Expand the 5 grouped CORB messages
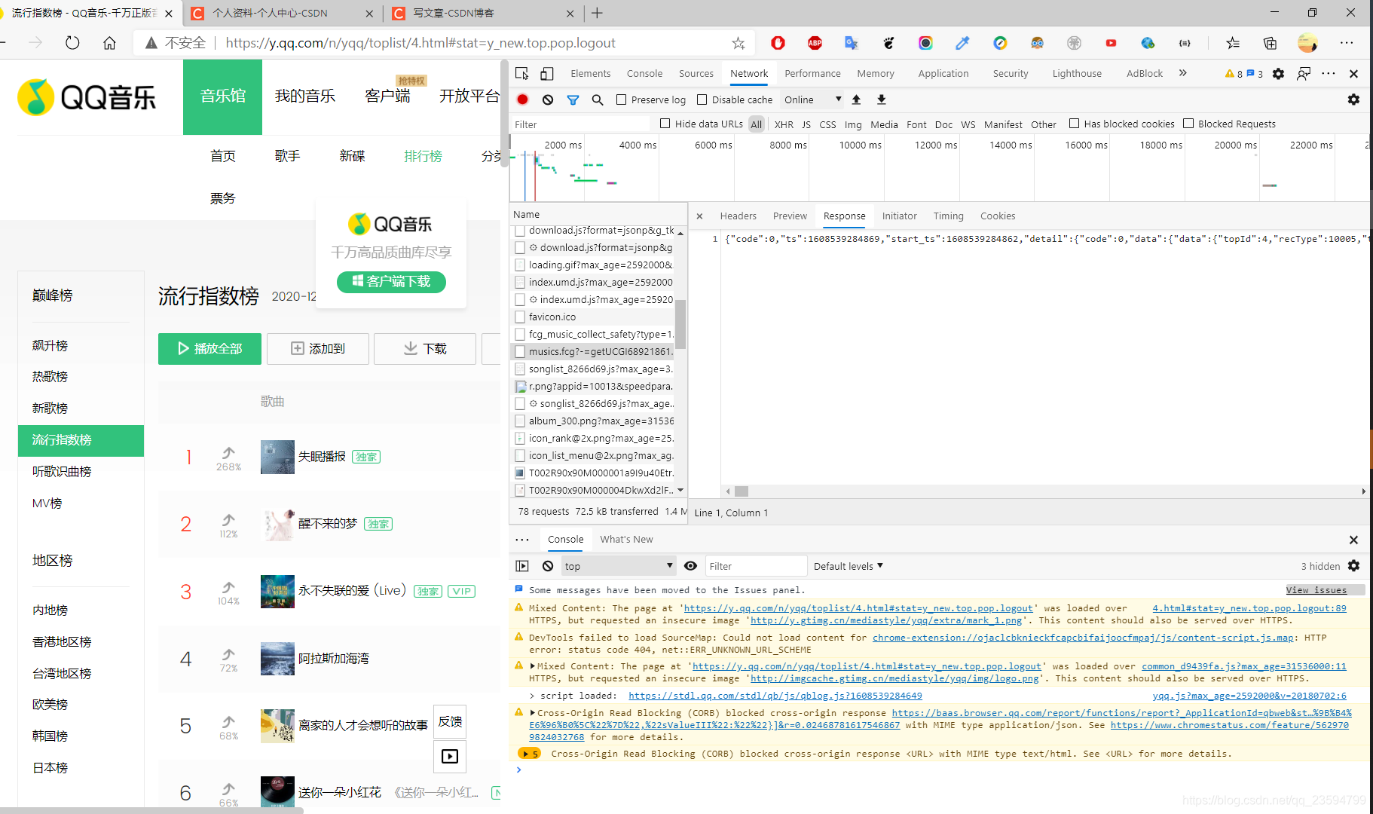 [x=530, y=754]
